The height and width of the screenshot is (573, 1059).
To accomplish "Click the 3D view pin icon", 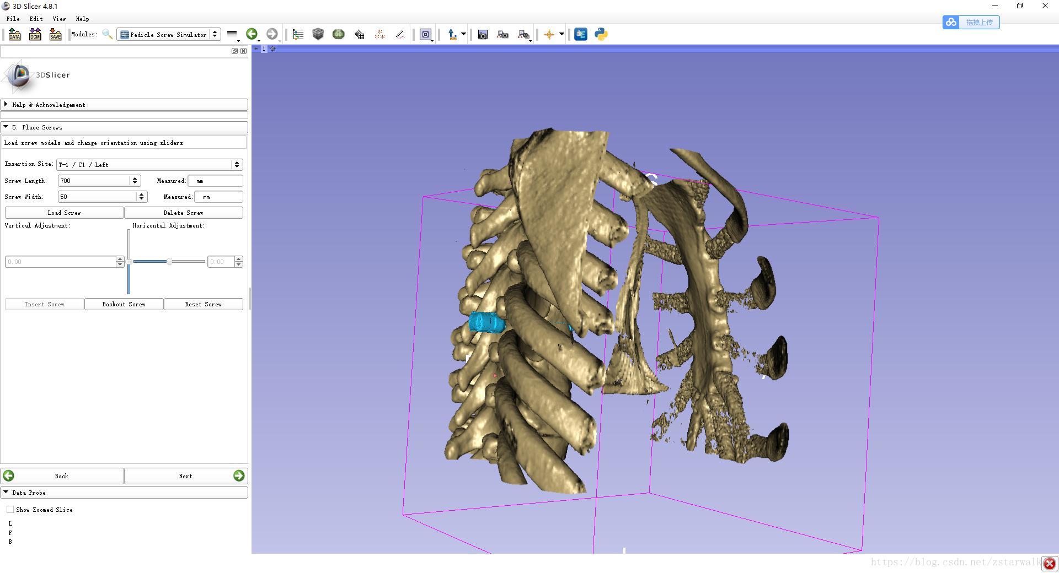I will tap(256, 48).
